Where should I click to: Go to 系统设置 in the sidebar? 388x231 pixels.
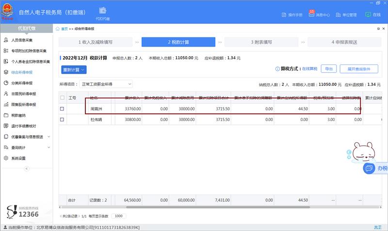(x=18, y=158)
